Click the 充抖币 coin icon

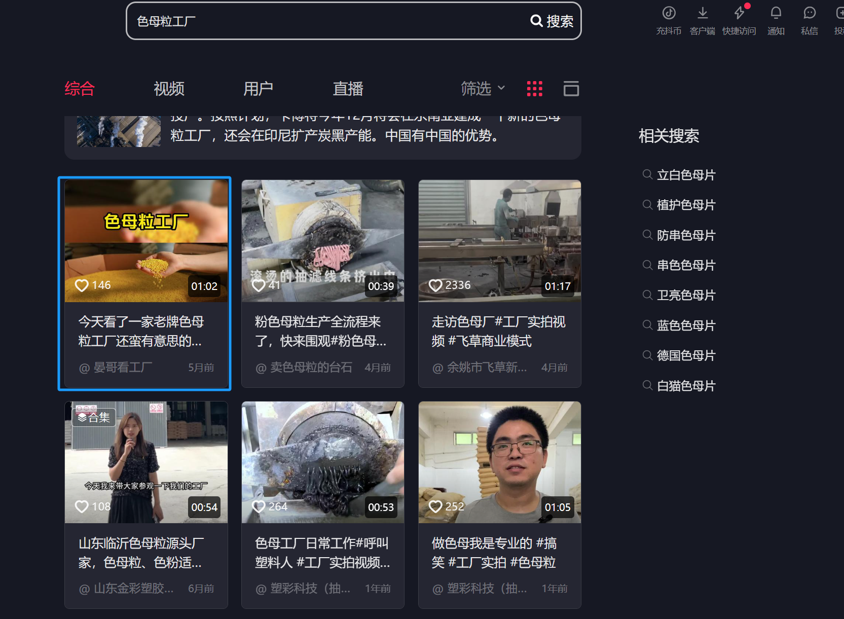(x=669, y=13)
